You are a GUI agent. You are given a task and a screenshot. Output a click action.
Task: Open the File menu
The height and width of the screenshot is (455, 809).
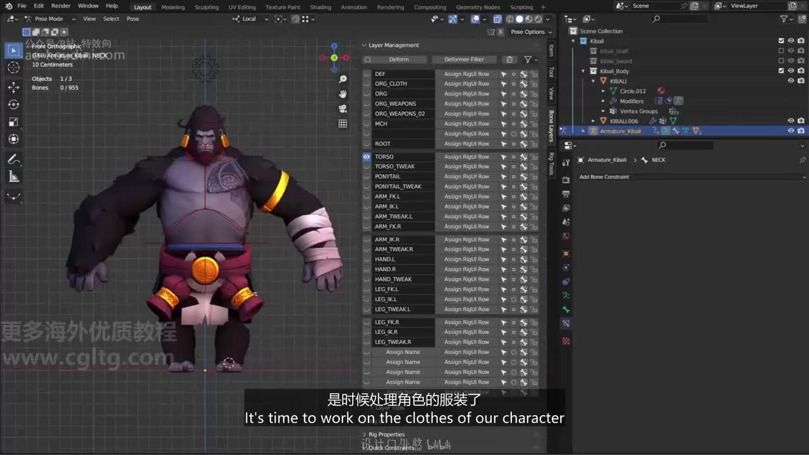tap(21, 6)
